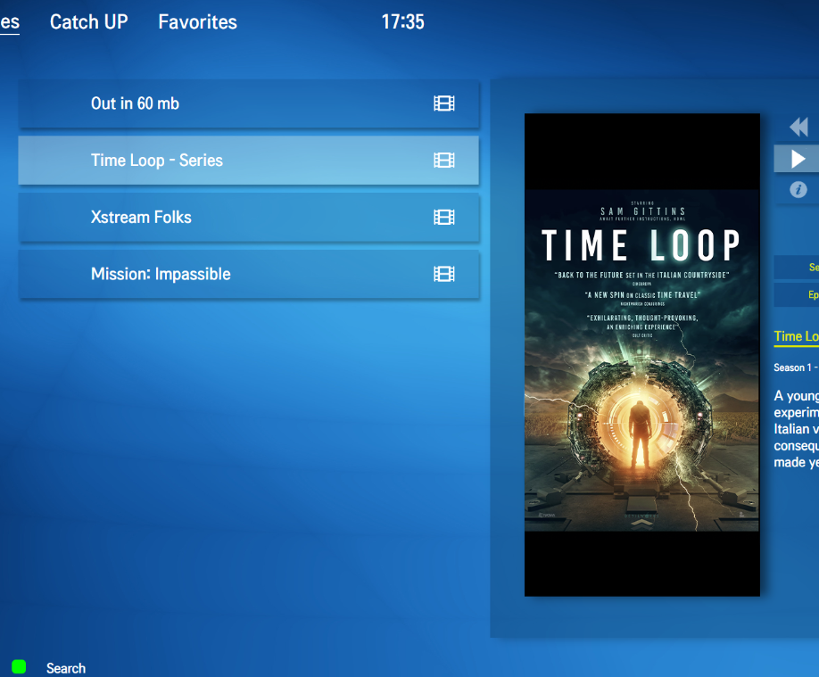Click film icon on 'Out in 60 mb' row
This screenshot has height=677, width=819.
pos(444,103)
